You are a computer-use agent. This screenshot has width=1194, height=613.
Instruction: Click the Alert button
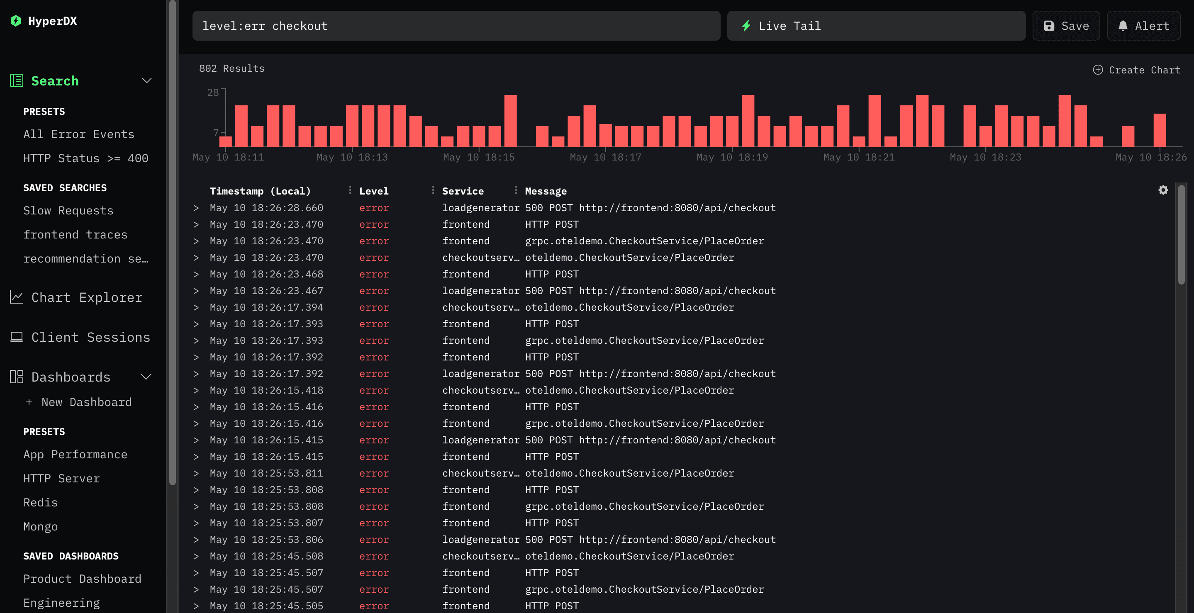pos(1143,26)
